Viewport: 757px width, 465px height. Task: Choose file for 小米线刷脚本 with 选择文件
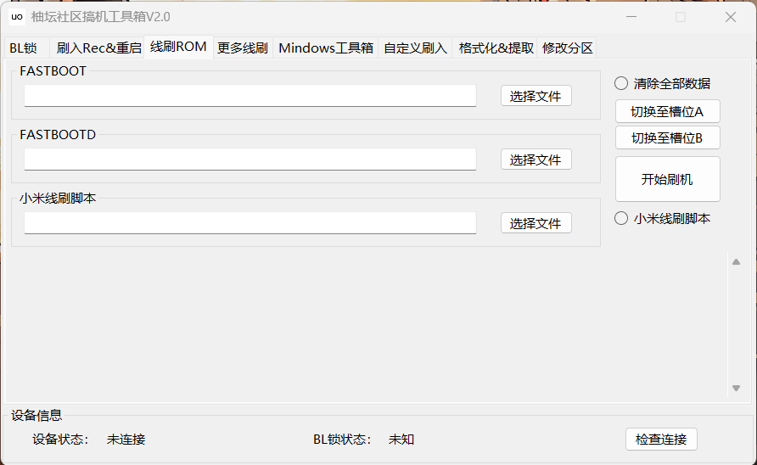click(x=536, y=223)
